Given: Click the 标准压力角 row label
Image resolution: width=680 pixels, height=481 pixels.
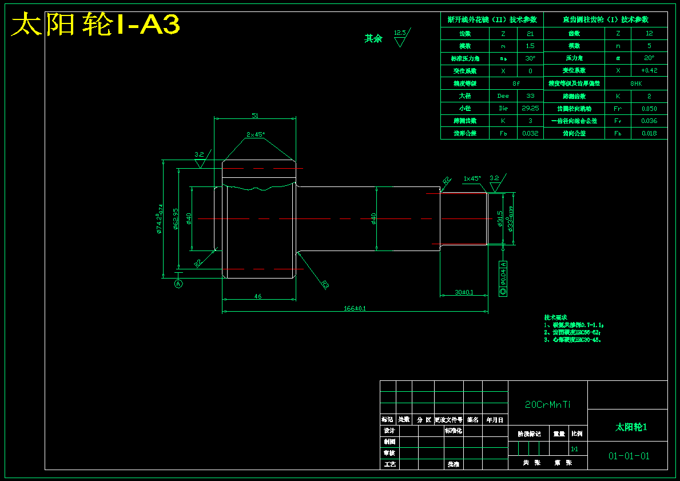Looking at the screenshot, I should [x=465, y=58].
